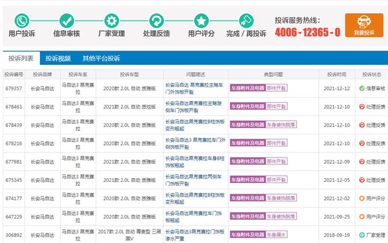Viewport: 388px width, 243px height.
Task: Click the 投诉编号 column header
Action: (x=14, y=74)
